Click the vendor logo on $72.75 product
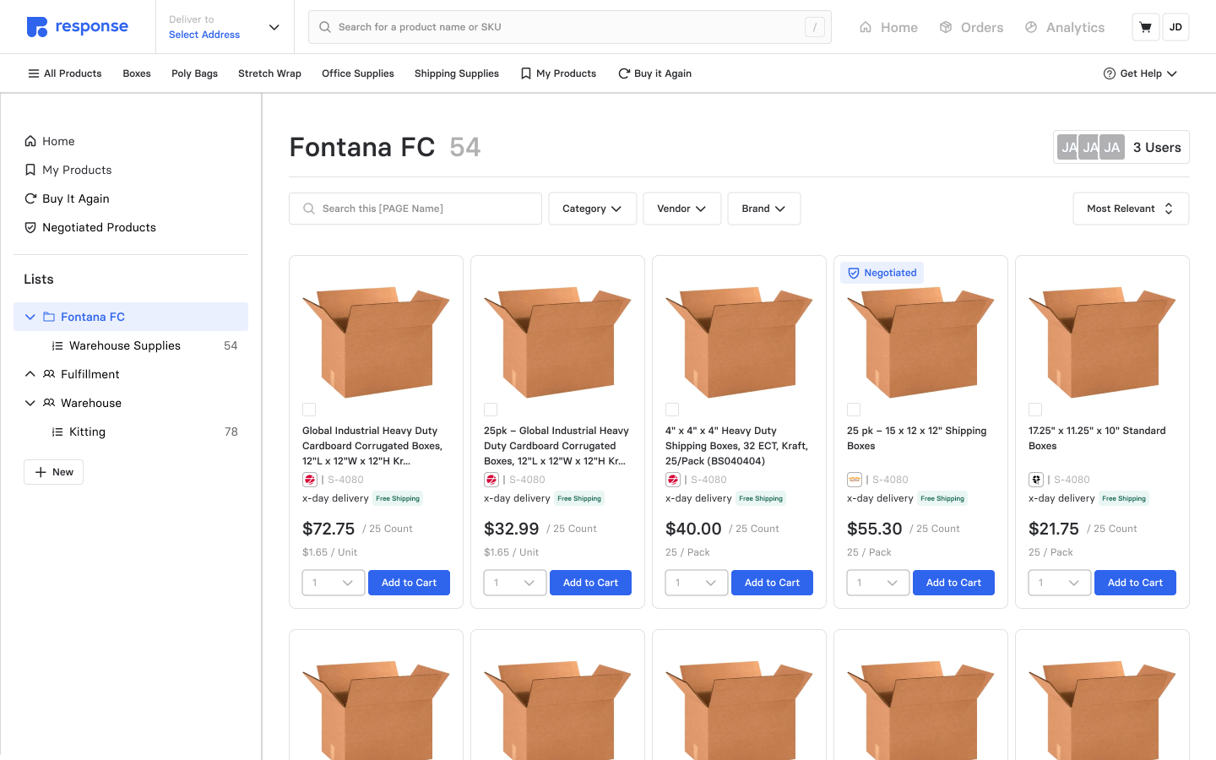The height and width of the screenshot is (760, 1216). click(x=309, y=480)
